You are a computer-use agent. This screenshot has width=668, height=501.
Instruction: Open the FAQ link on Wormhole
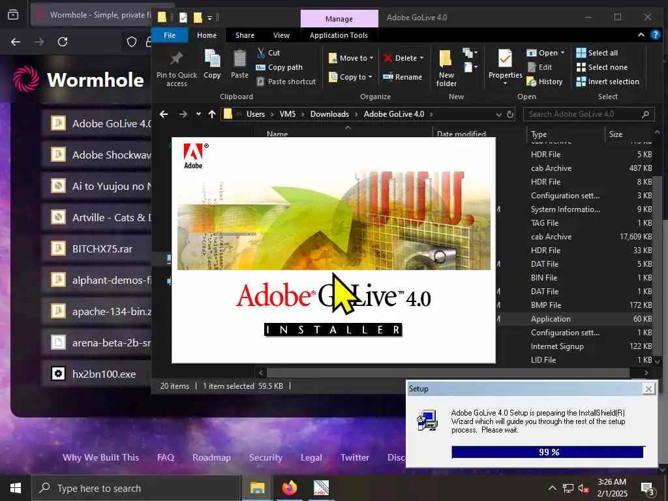166,457
